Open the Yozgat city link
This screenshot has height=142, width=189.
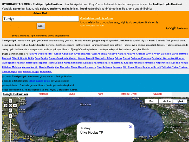[x=35, y=72]
